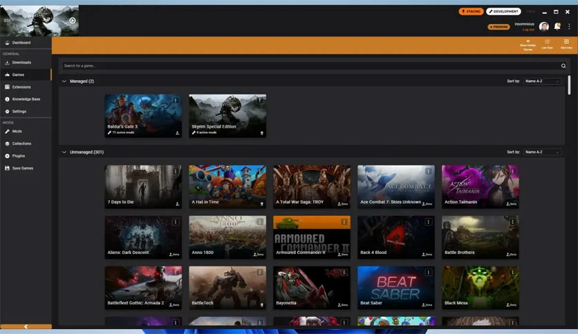The width and height of the screenshot is (578, 334).
Task: Click the Save Games disk icon
Action: pos(7,168)
